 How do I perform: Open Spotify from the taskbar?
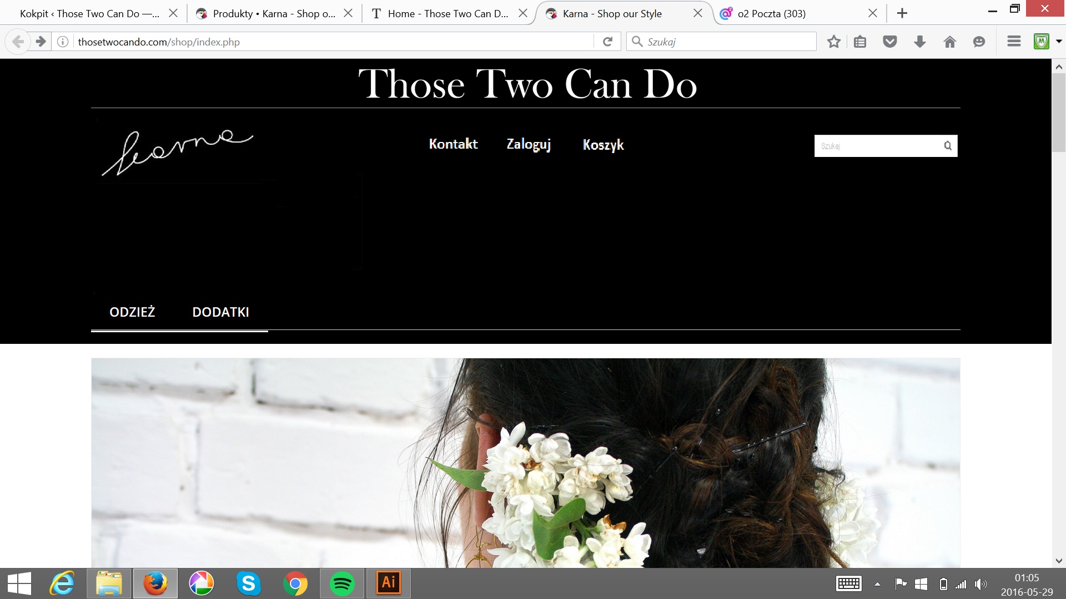click(x=342, y=583)
